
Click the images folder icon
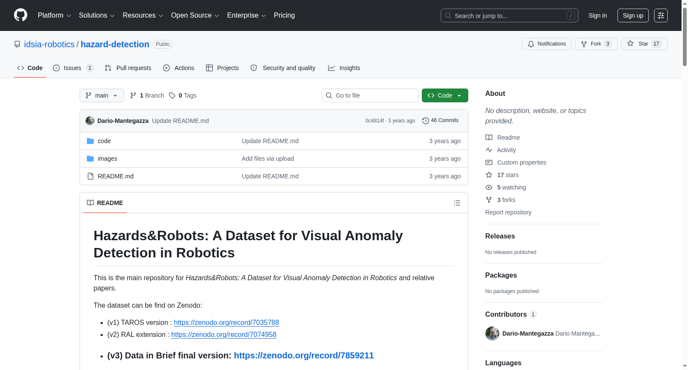point(90,159)
